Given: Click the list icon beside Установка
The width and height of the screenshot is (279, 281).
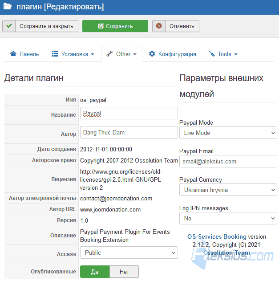Looking at the screenshot, I should click(x=55, y=53).
